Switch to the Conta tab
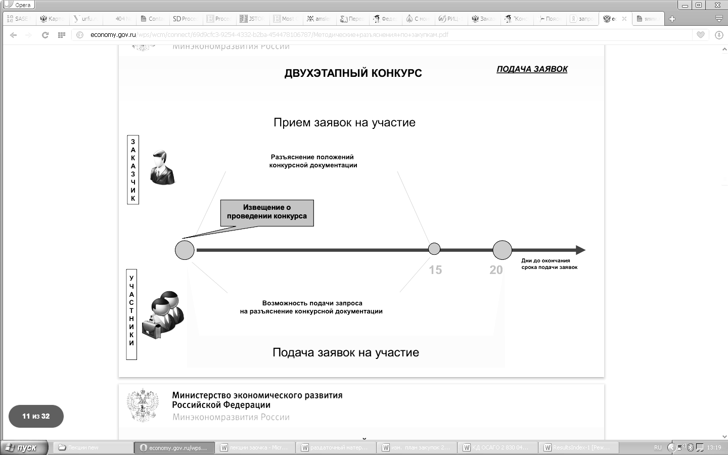 point(152,19)
